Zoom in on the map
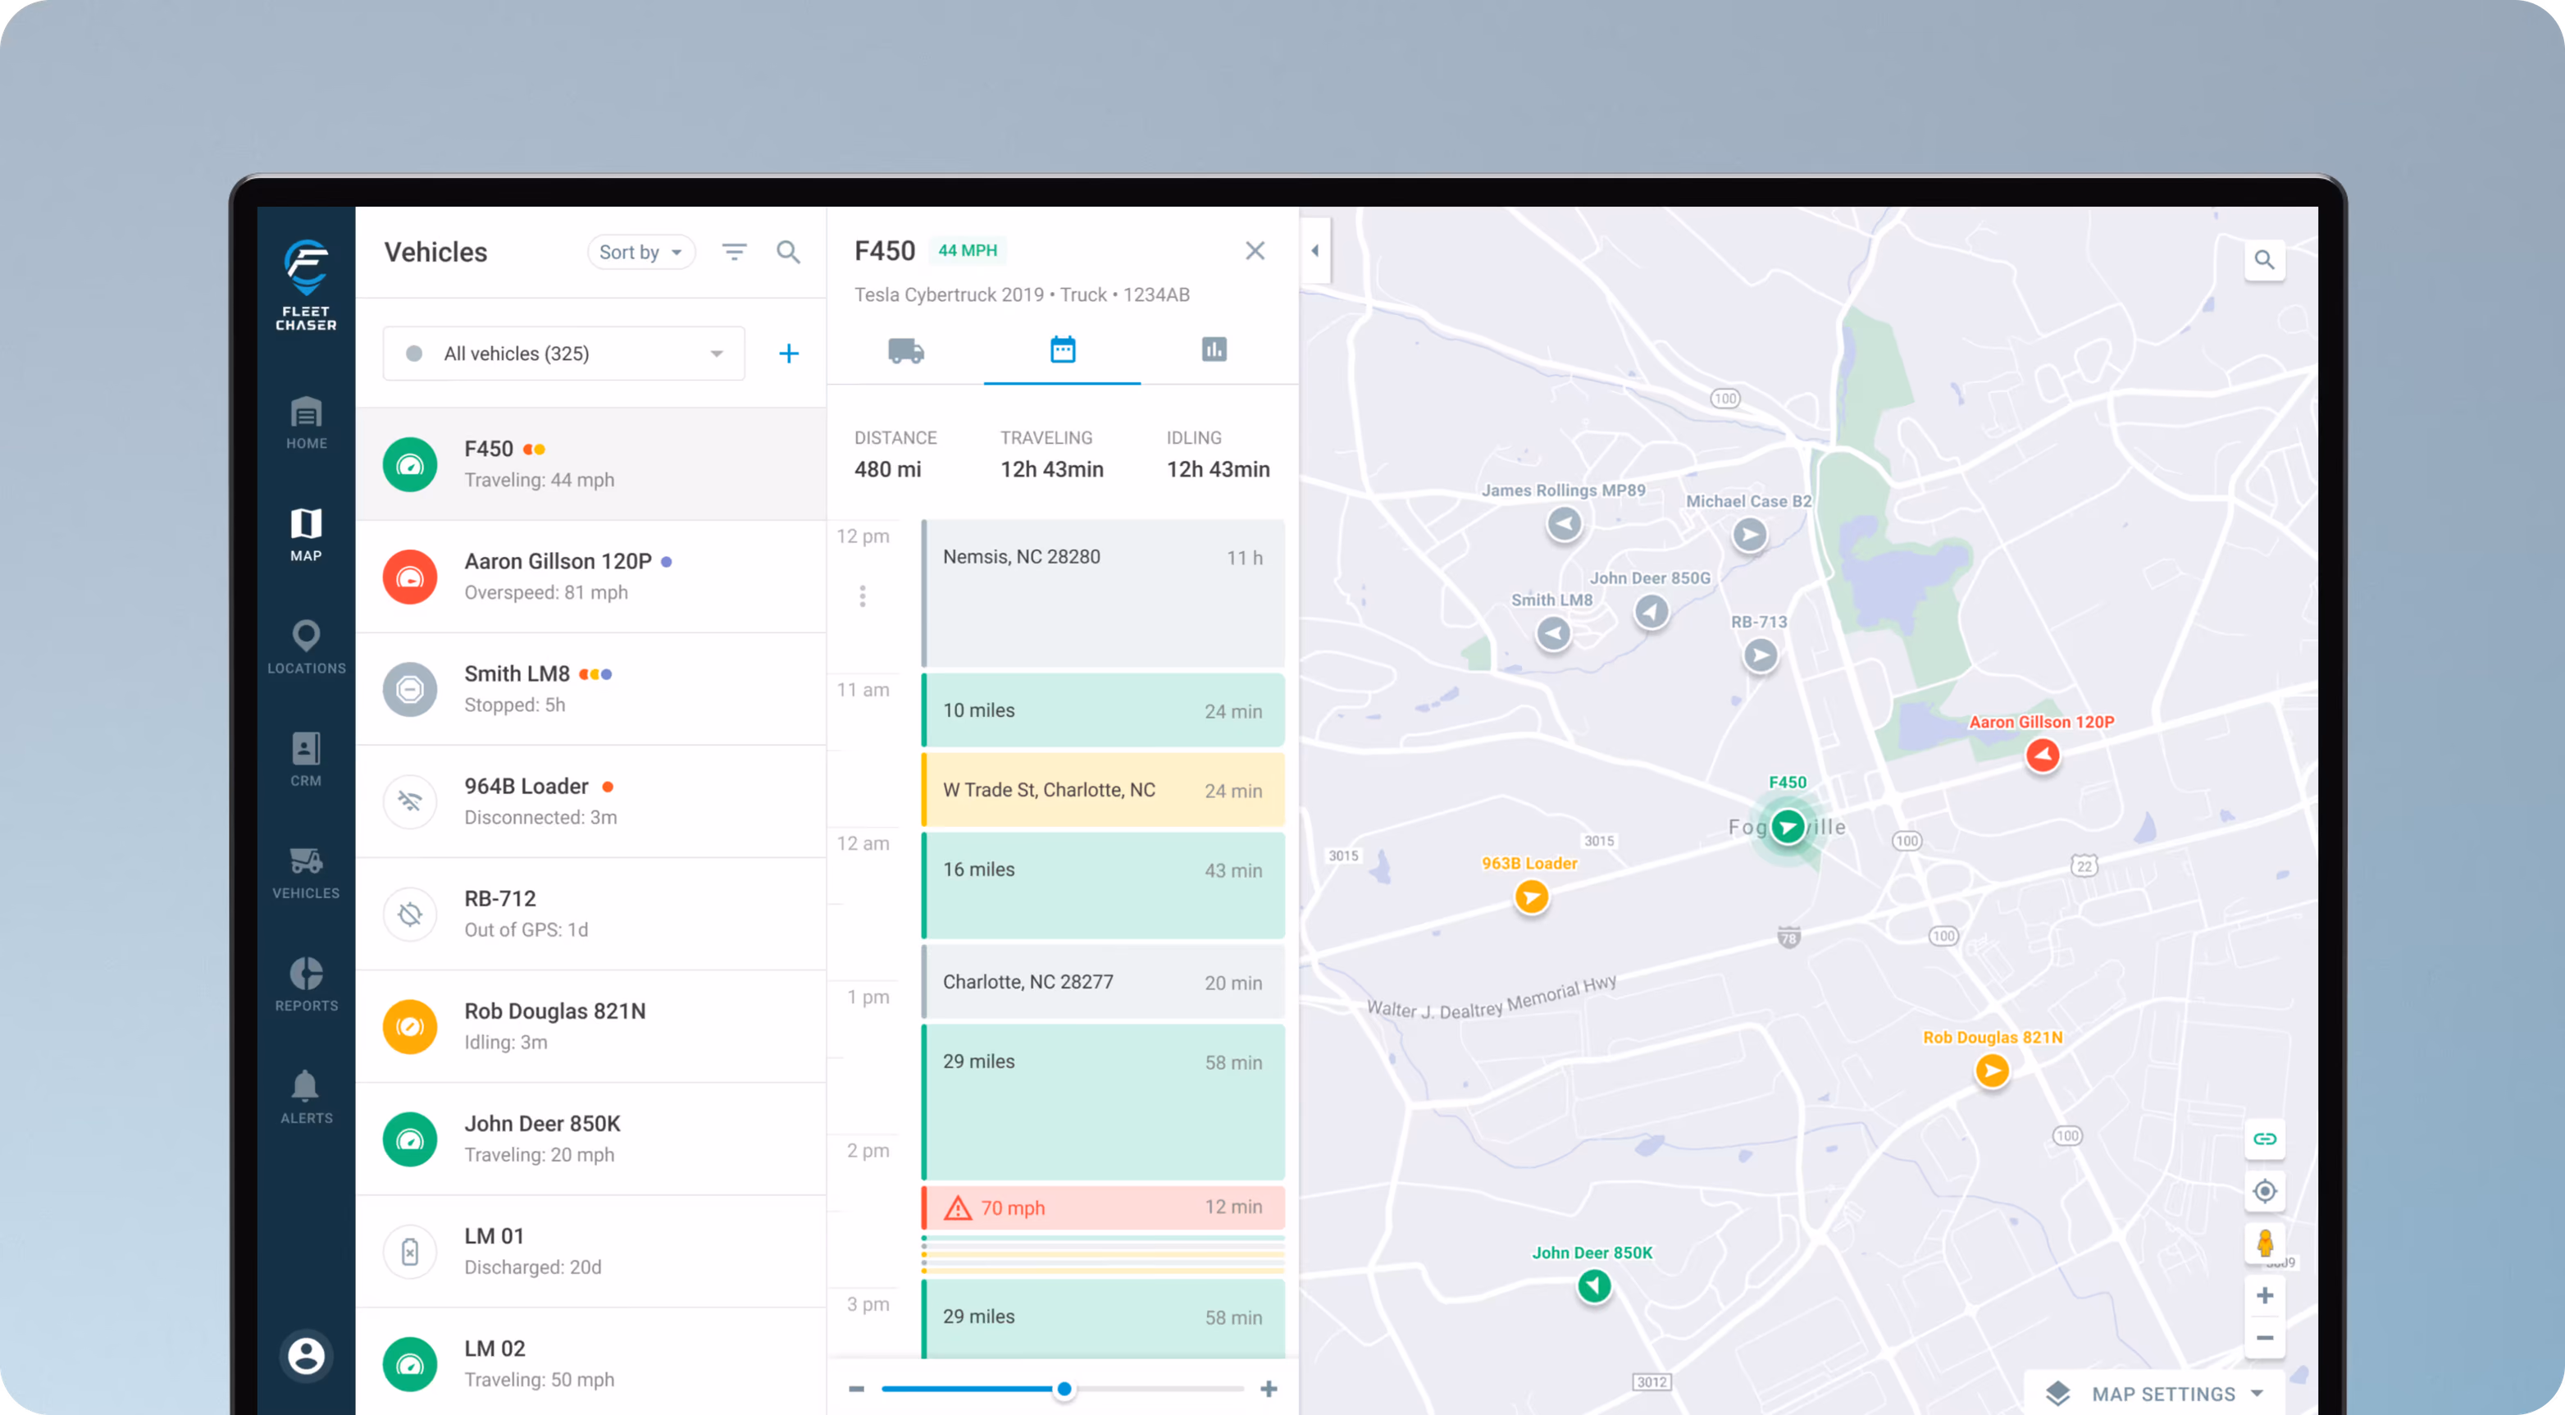The width and height of the screenshot is (2565, 1415). 2264,1295
